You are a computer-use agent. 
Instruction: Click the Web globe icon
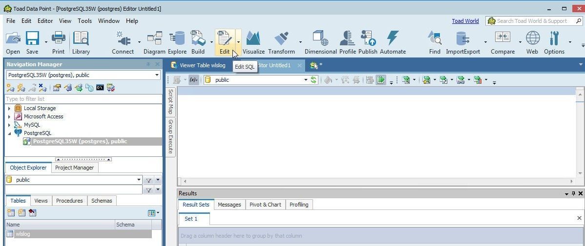coord(532,38)
